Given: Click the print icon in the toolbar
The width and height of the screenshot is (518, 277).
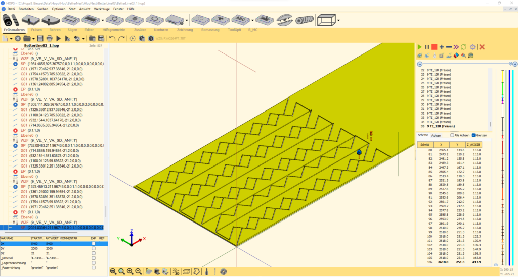Looking at the screenshot, I should pyautogui.click(x=49, y=38).
